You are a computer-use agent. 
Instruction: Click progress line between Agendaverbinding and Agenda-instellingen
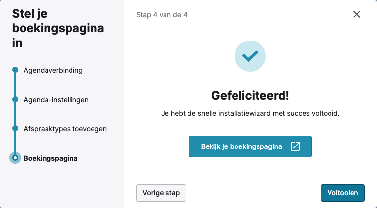pyautogui.click(x=15, y=85)
